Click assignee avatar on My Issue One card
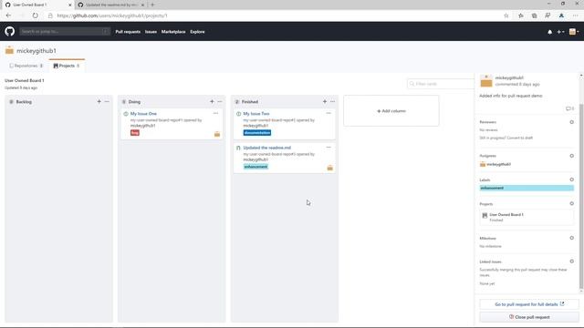 coord(217,134)
